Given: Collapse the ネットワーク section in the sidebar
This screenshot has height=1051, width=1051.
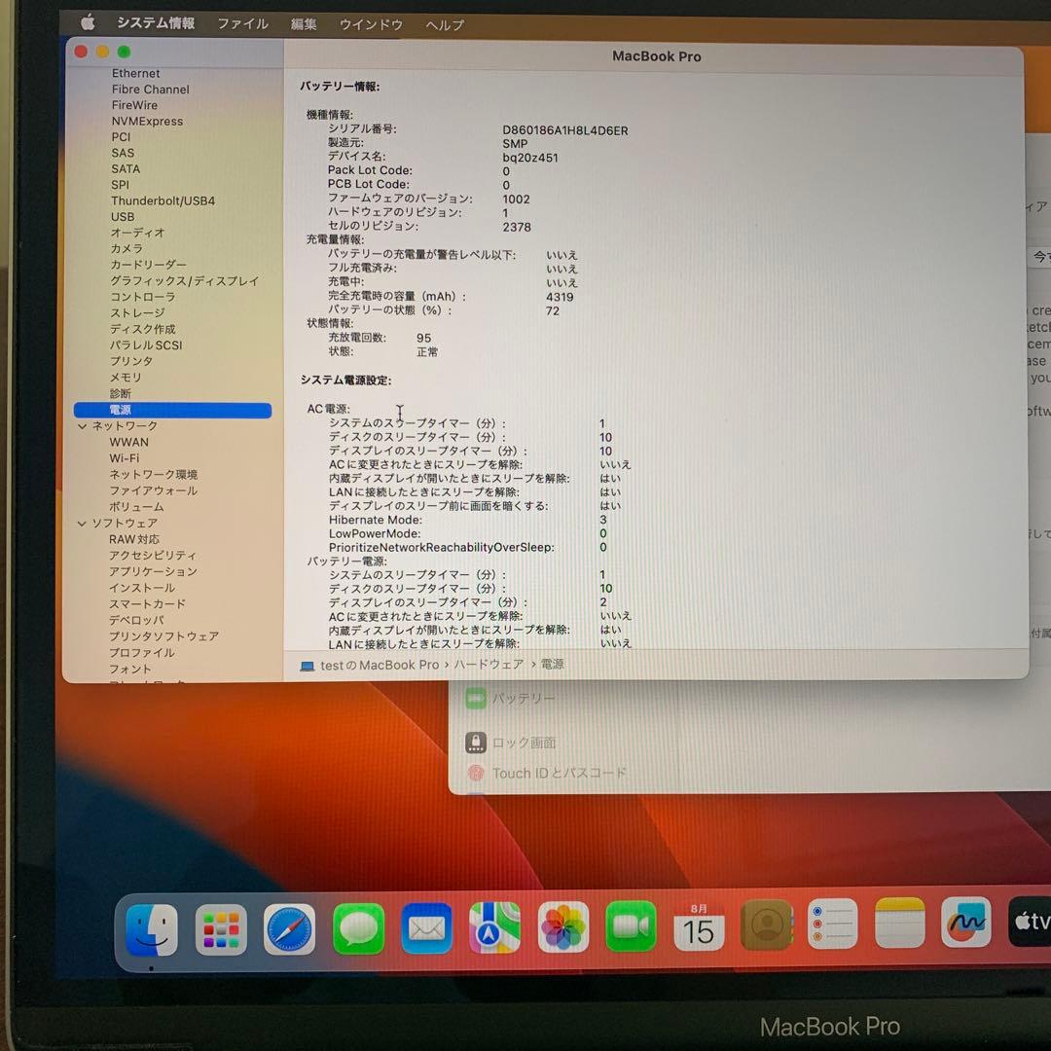Looking at the screenshot, I should pos(82,425).
